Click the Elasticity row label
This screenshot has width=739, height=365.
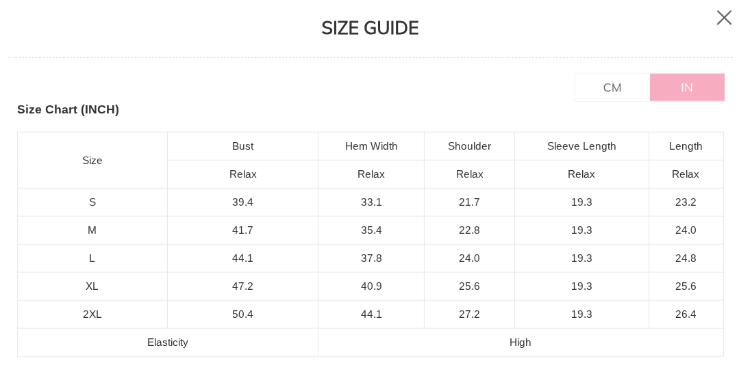(168, 342)
